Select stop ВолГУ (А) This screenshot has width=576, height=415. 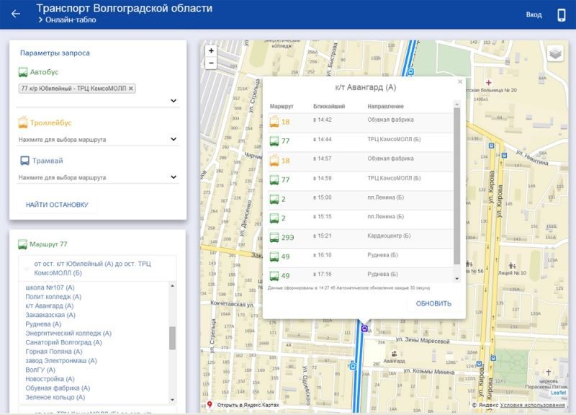coord(40,370)
